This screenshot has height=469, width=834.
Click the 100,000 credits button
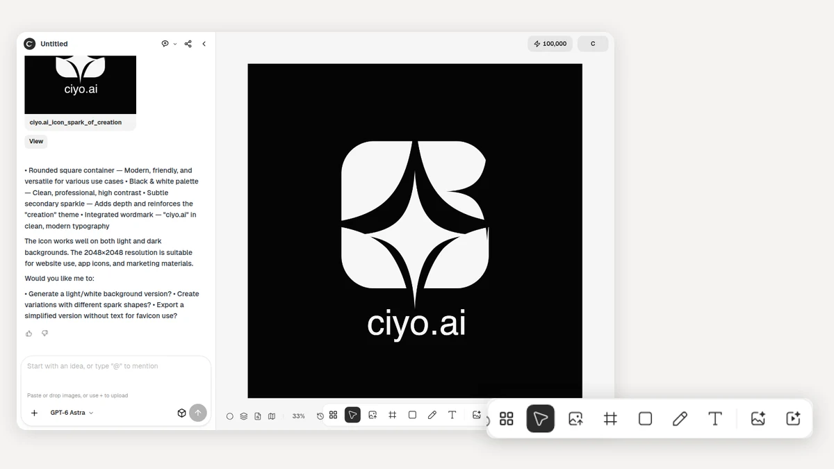point(550,44)
